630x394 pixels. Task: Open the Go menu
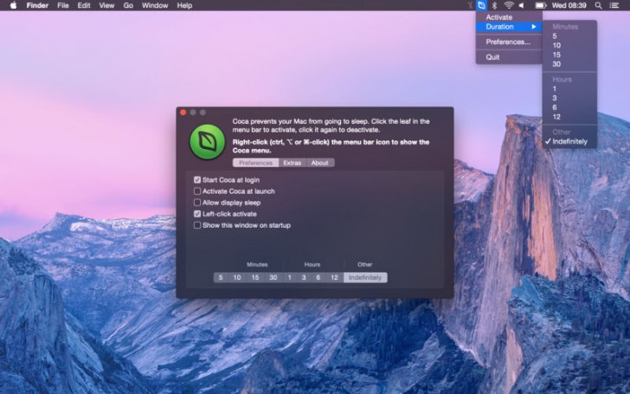click(128, 5)
